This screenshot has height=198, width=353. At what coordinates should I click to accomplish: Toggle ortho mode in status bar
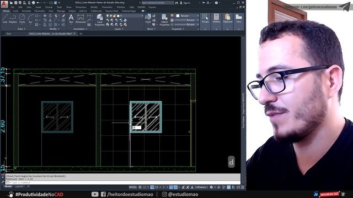point(152,187)
